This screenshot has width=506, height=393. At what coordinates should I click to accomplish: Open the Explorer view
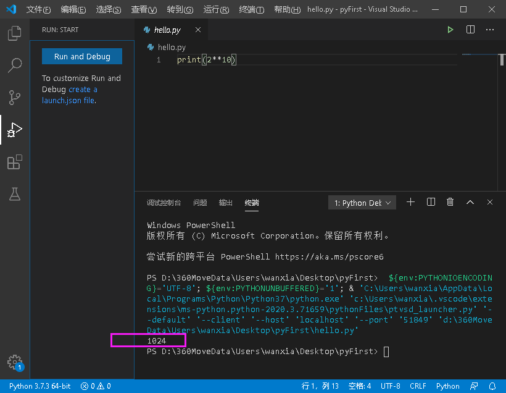(14, 33)
